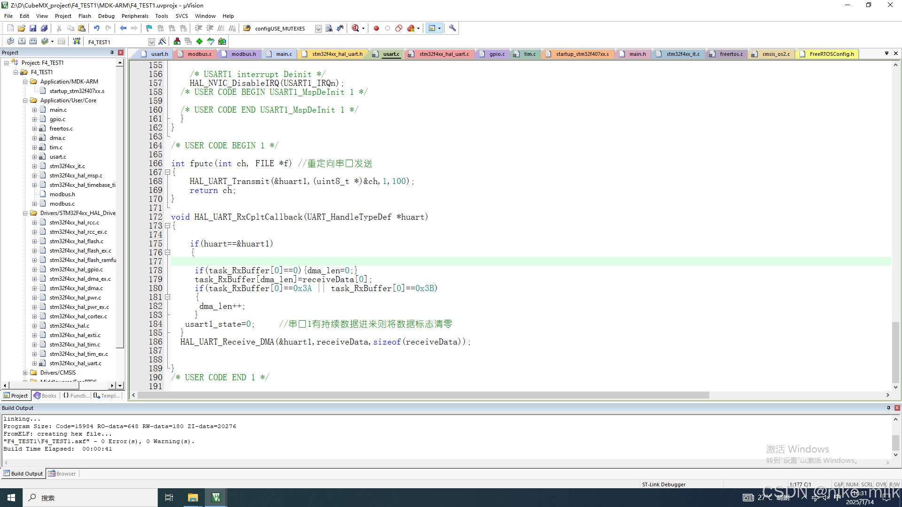Toggle a bookmark with the flag icon
Screen dimensions: 902x507
(148, 28)
